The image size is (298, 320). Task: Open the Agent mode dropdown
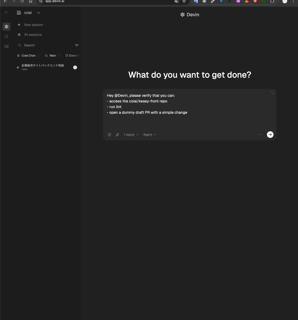pyautogui.click(x=150, y=135)
